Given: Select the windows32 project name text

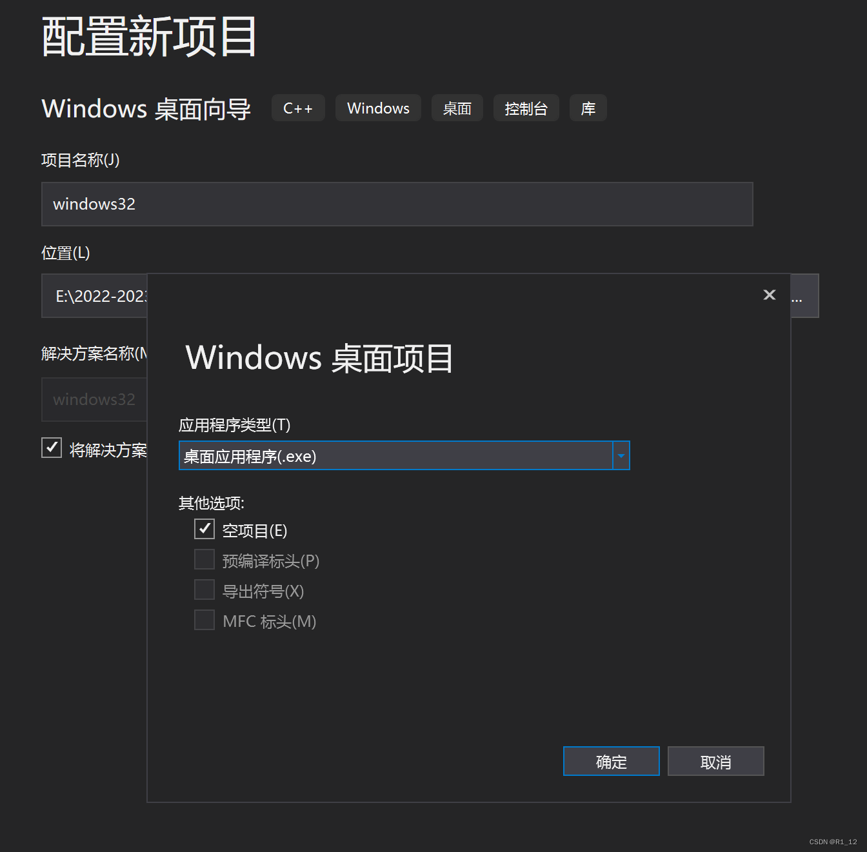Looking at the screenshot, I should pos(94,204).
